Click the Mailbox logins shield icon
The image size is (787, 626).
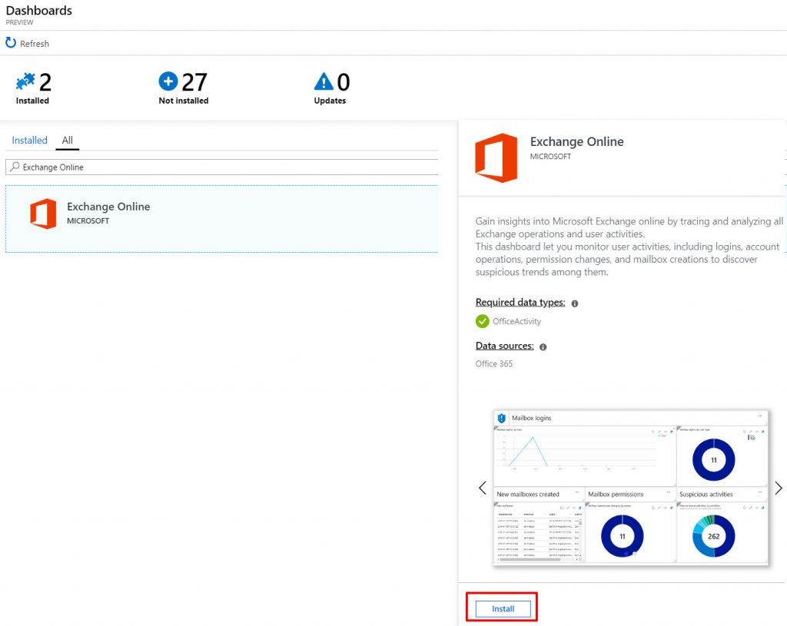coord(501,418)
